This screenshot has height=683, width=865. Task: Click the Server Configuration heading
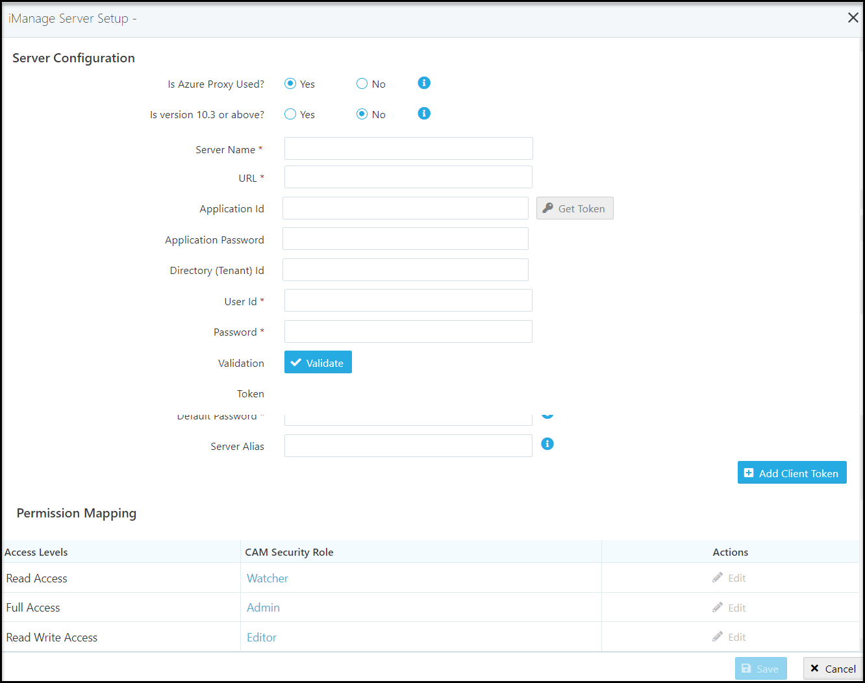pyautogui.click(x=73, y=58)
